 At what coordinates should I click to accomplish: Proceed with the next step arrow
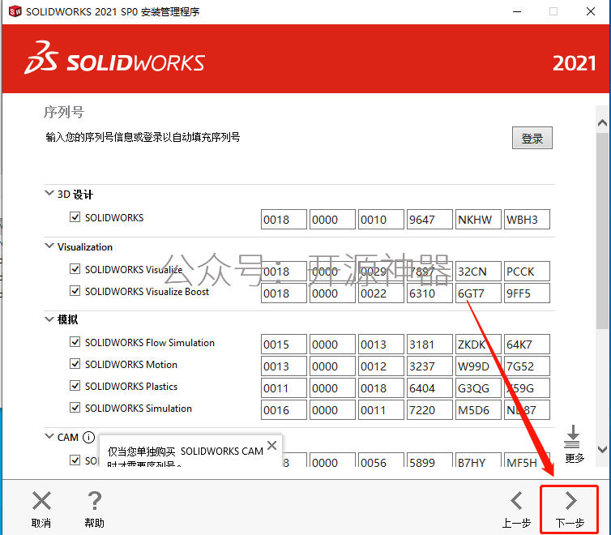click(570, 501)
